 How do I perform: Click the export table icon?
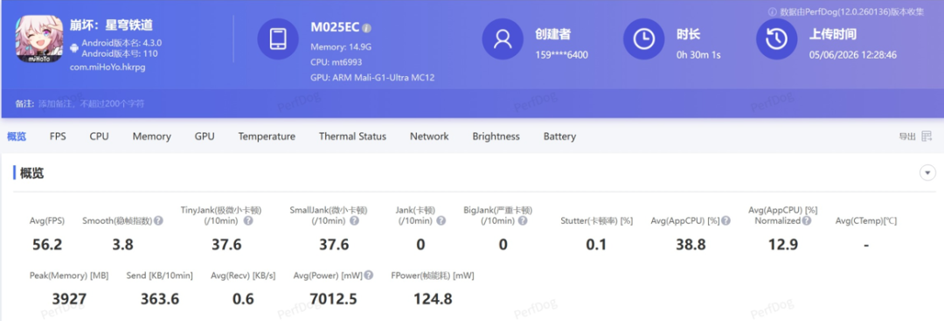pyautogui.click(x=927, y=136)
